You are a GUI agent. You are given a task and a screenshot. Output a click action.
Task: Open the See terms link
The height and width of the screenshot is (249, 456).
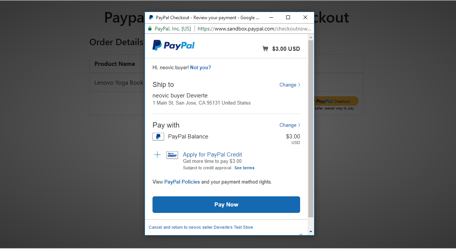(x=244, y=168)
